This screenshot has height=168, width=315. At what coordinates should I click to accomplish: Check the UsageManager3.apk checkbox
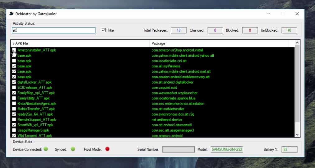14,130
